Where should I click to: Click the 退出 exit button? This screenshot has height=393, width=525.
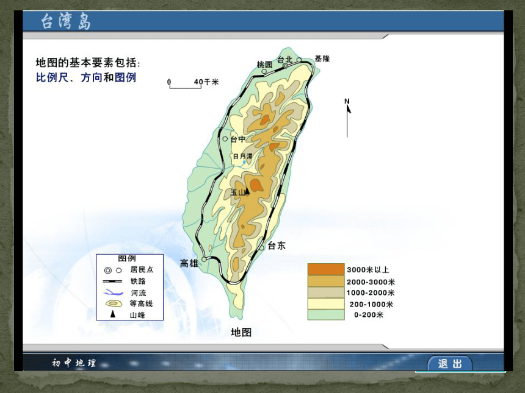450,363
